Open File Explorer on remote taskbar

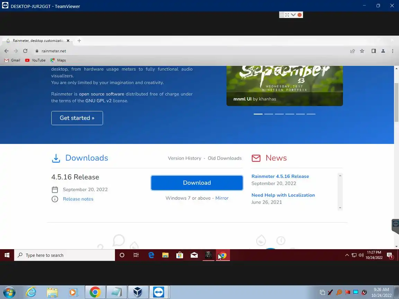pyautogui.click(x=166, y=255)
